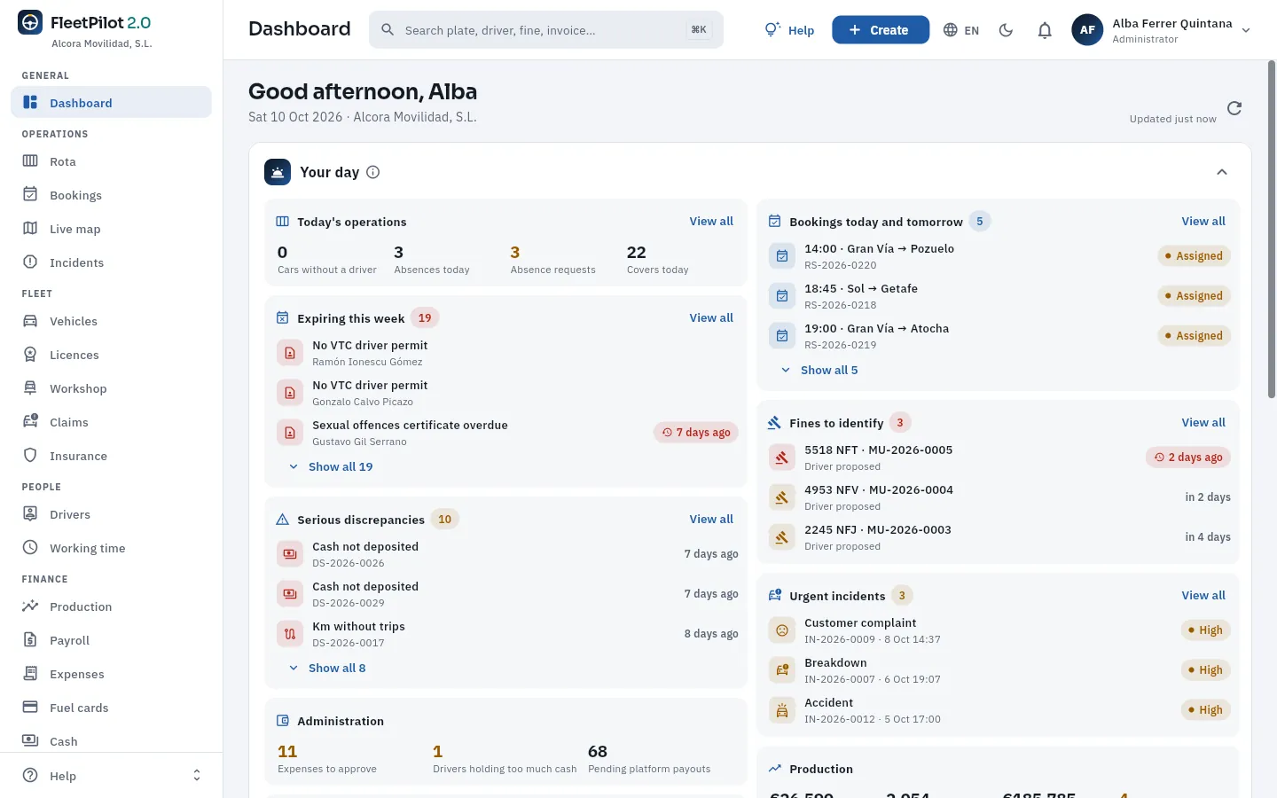The height and width of the screenshot is (798, 1277).
Task: Click the page vertical scrollbar
Action: [1272, 231]
